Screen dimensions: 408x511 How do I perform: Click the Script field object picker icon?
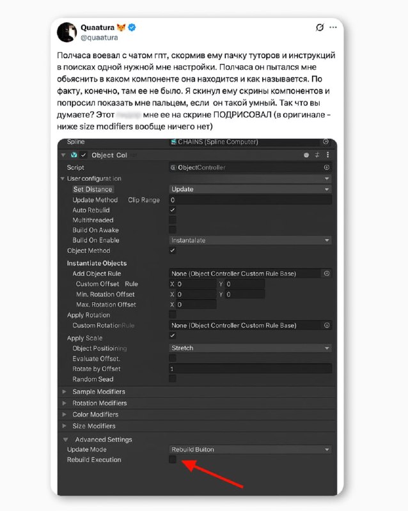point(326,167)
